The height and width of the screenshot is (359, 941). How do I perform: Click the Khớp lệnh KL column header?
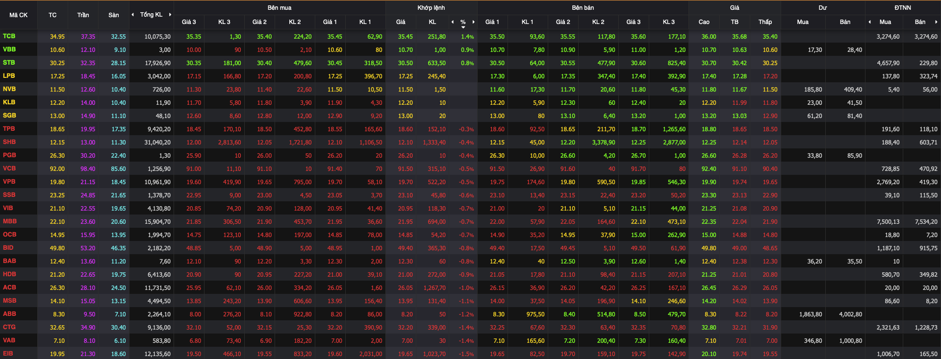point(432,22)
